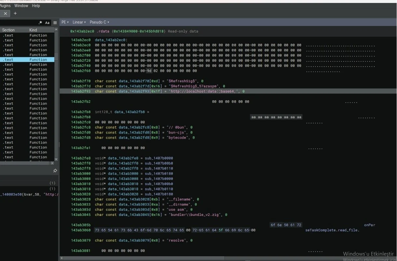
Task: Open the Pseudo C language dropdown
Action: 99,22
